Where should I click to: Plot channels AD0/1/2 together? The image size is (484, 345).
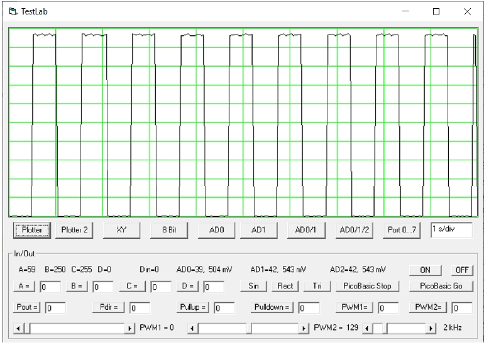(354, 230)
